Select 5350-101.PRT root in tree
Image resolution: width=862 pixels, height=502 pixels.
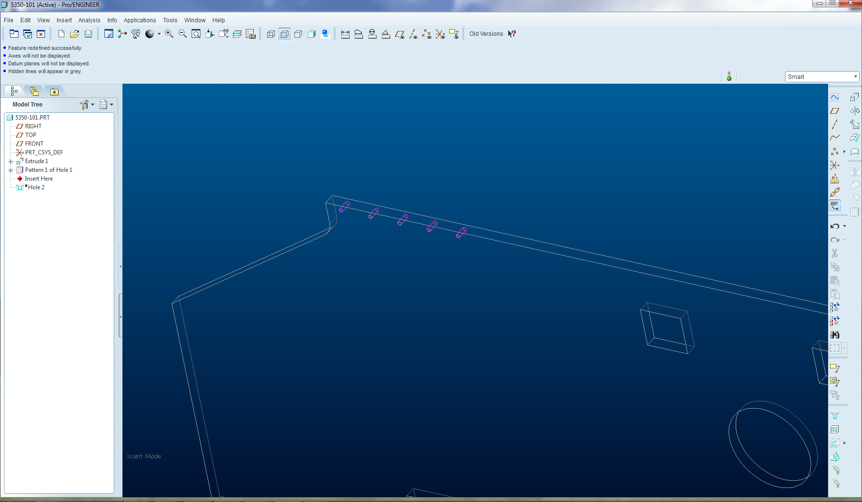coord(28,118)
